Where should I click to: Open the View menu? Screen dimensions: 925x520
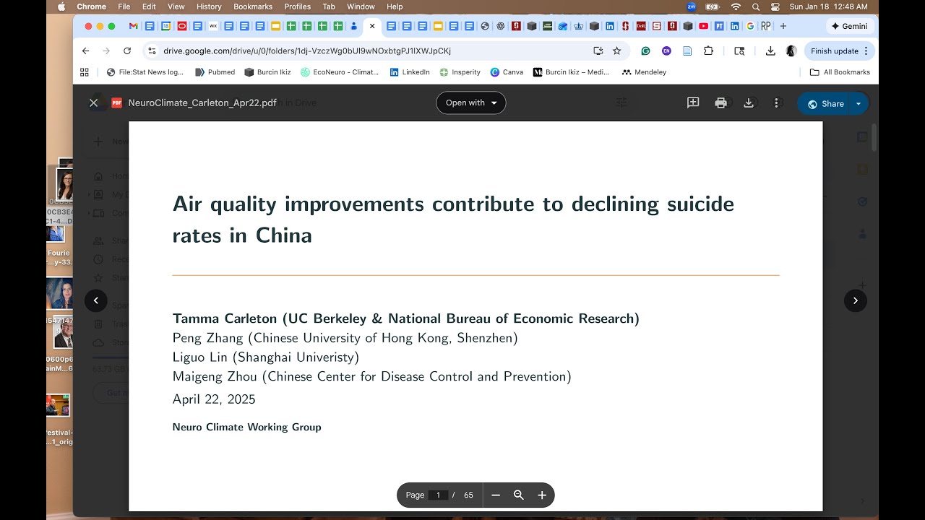(x=176, y=6)
